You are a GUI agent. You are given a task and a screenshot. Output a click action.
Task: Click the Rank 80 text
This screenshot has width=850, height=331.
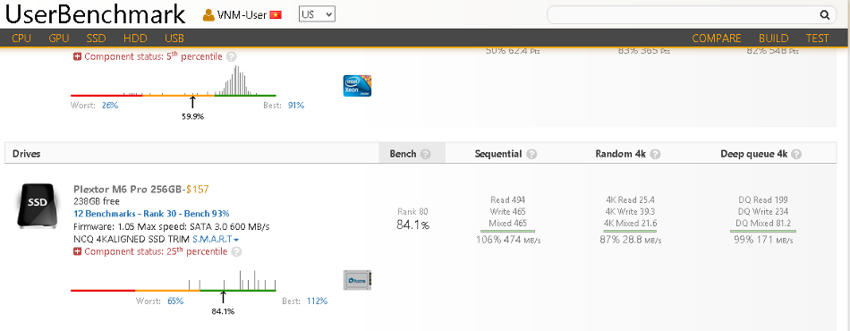coord(412,212)
